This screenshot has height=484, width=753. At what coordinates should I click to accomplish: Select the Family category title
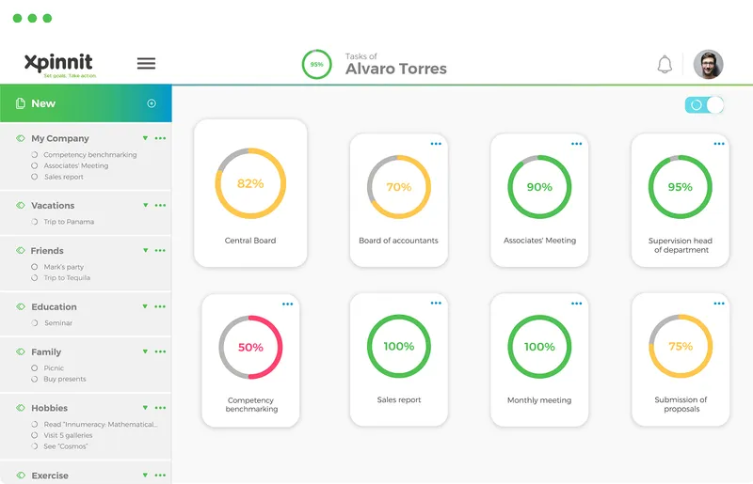click(46, 351)
